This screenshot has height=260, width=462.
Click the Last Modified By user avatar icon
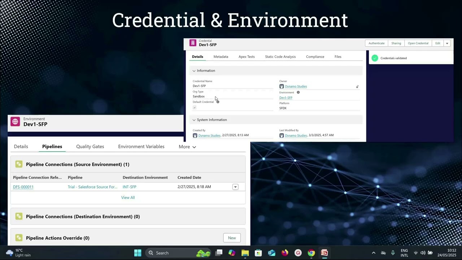coord(282,135)
